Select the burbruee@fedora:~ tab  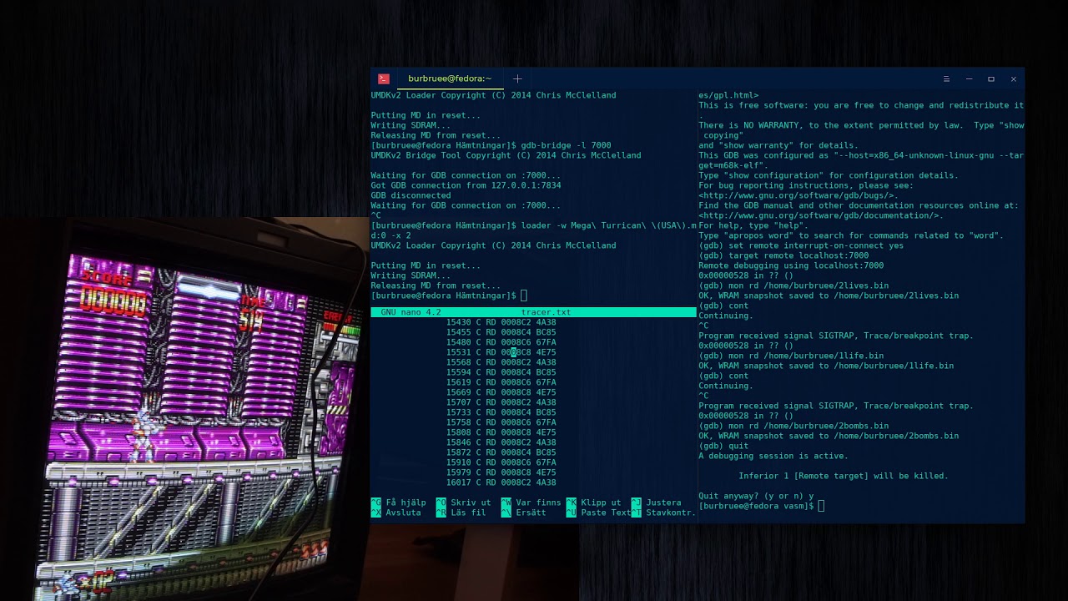[x=450, y=78]
